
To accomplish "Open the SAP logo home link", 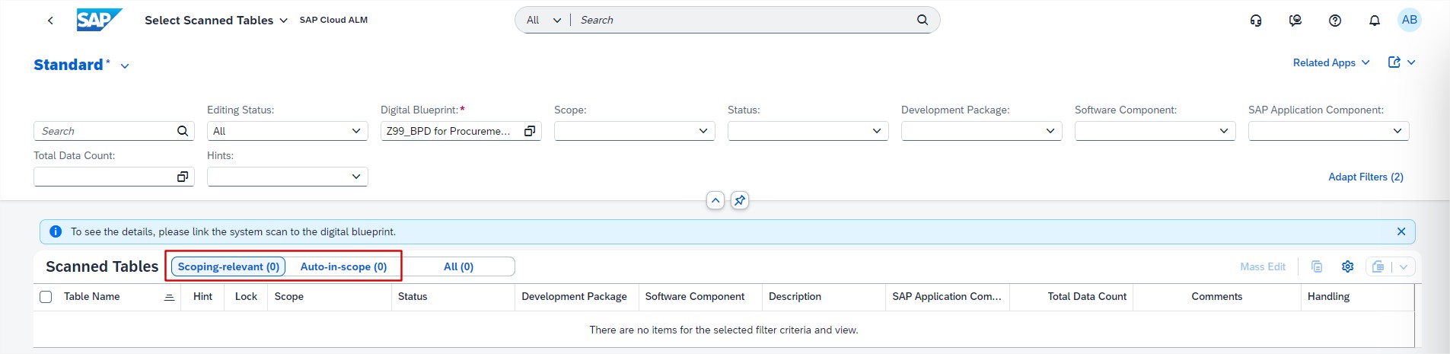I will (98, 20).
